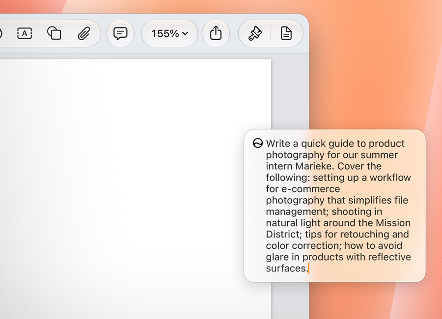Screen dimensions: 442x319
Task: Click the orange desktop wallpaper background
Action: 375,71
